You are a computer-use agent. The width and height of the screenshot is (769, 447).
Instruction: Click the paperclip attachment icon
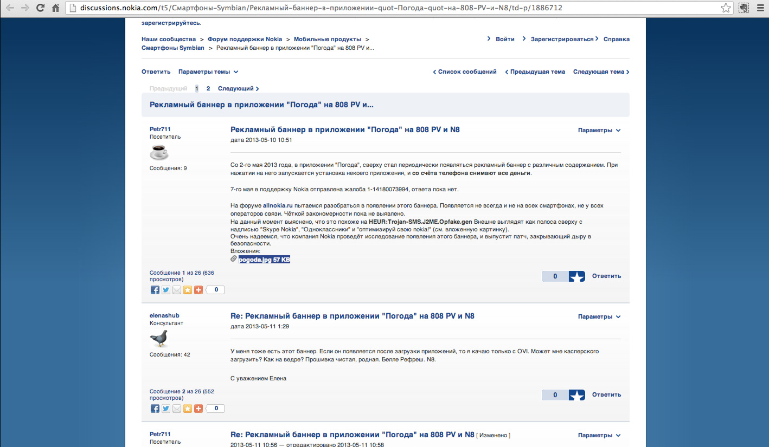point(234,260)
